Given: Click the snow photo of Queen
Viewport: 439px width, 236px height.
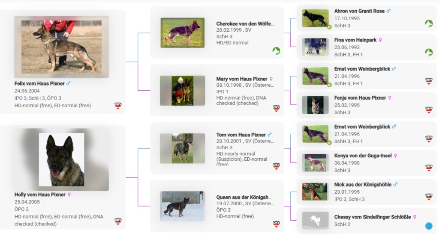Looking at the screenshot, I should (x=183, y=206).
